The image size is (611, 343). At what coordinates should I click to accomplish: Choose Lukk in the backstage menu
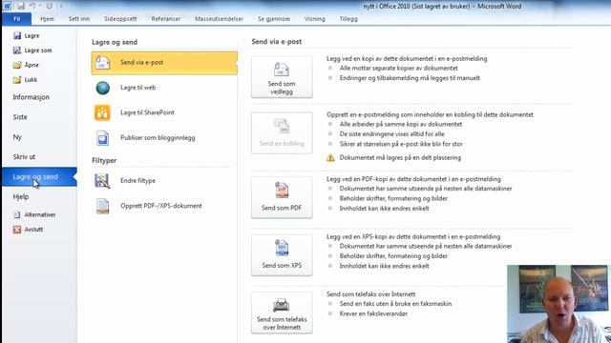click(31, 80)
